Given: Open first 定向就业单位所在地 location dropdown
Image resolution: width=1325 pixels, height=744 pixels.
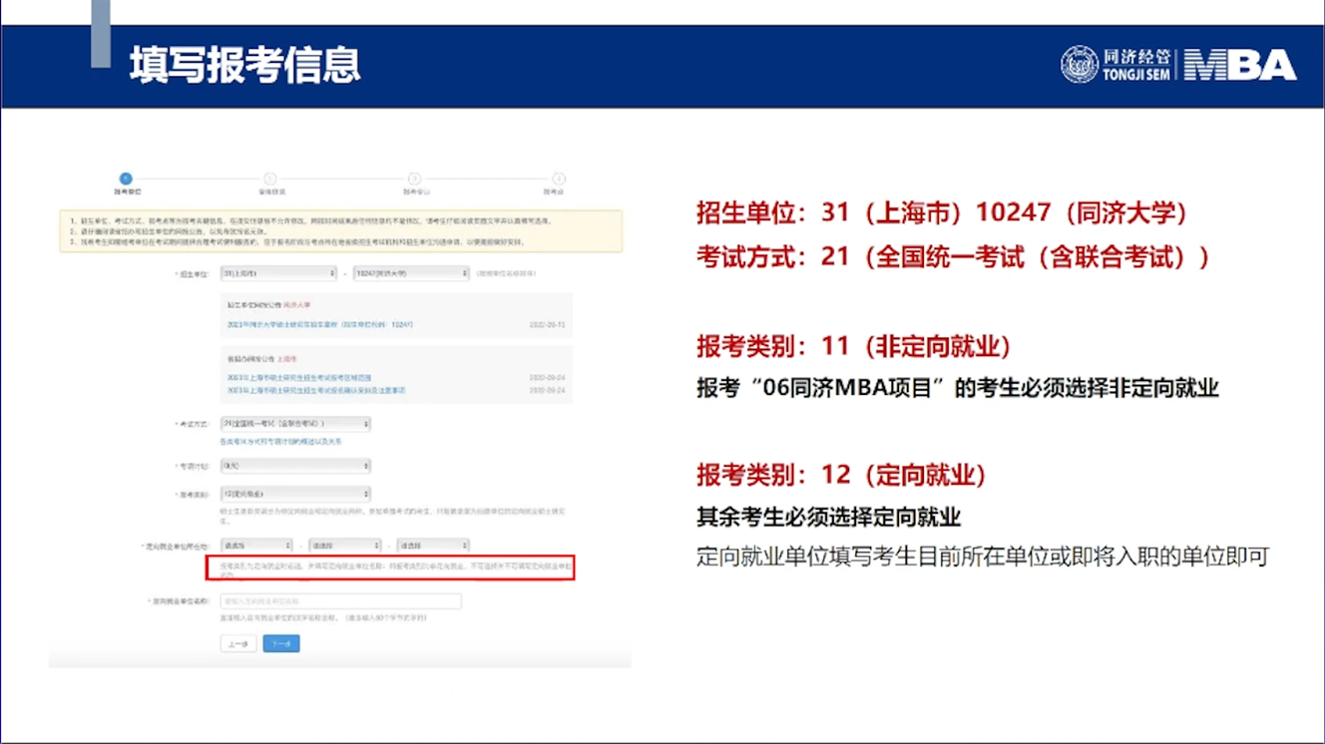Looking at the screenshot, I should pos(256,546).
